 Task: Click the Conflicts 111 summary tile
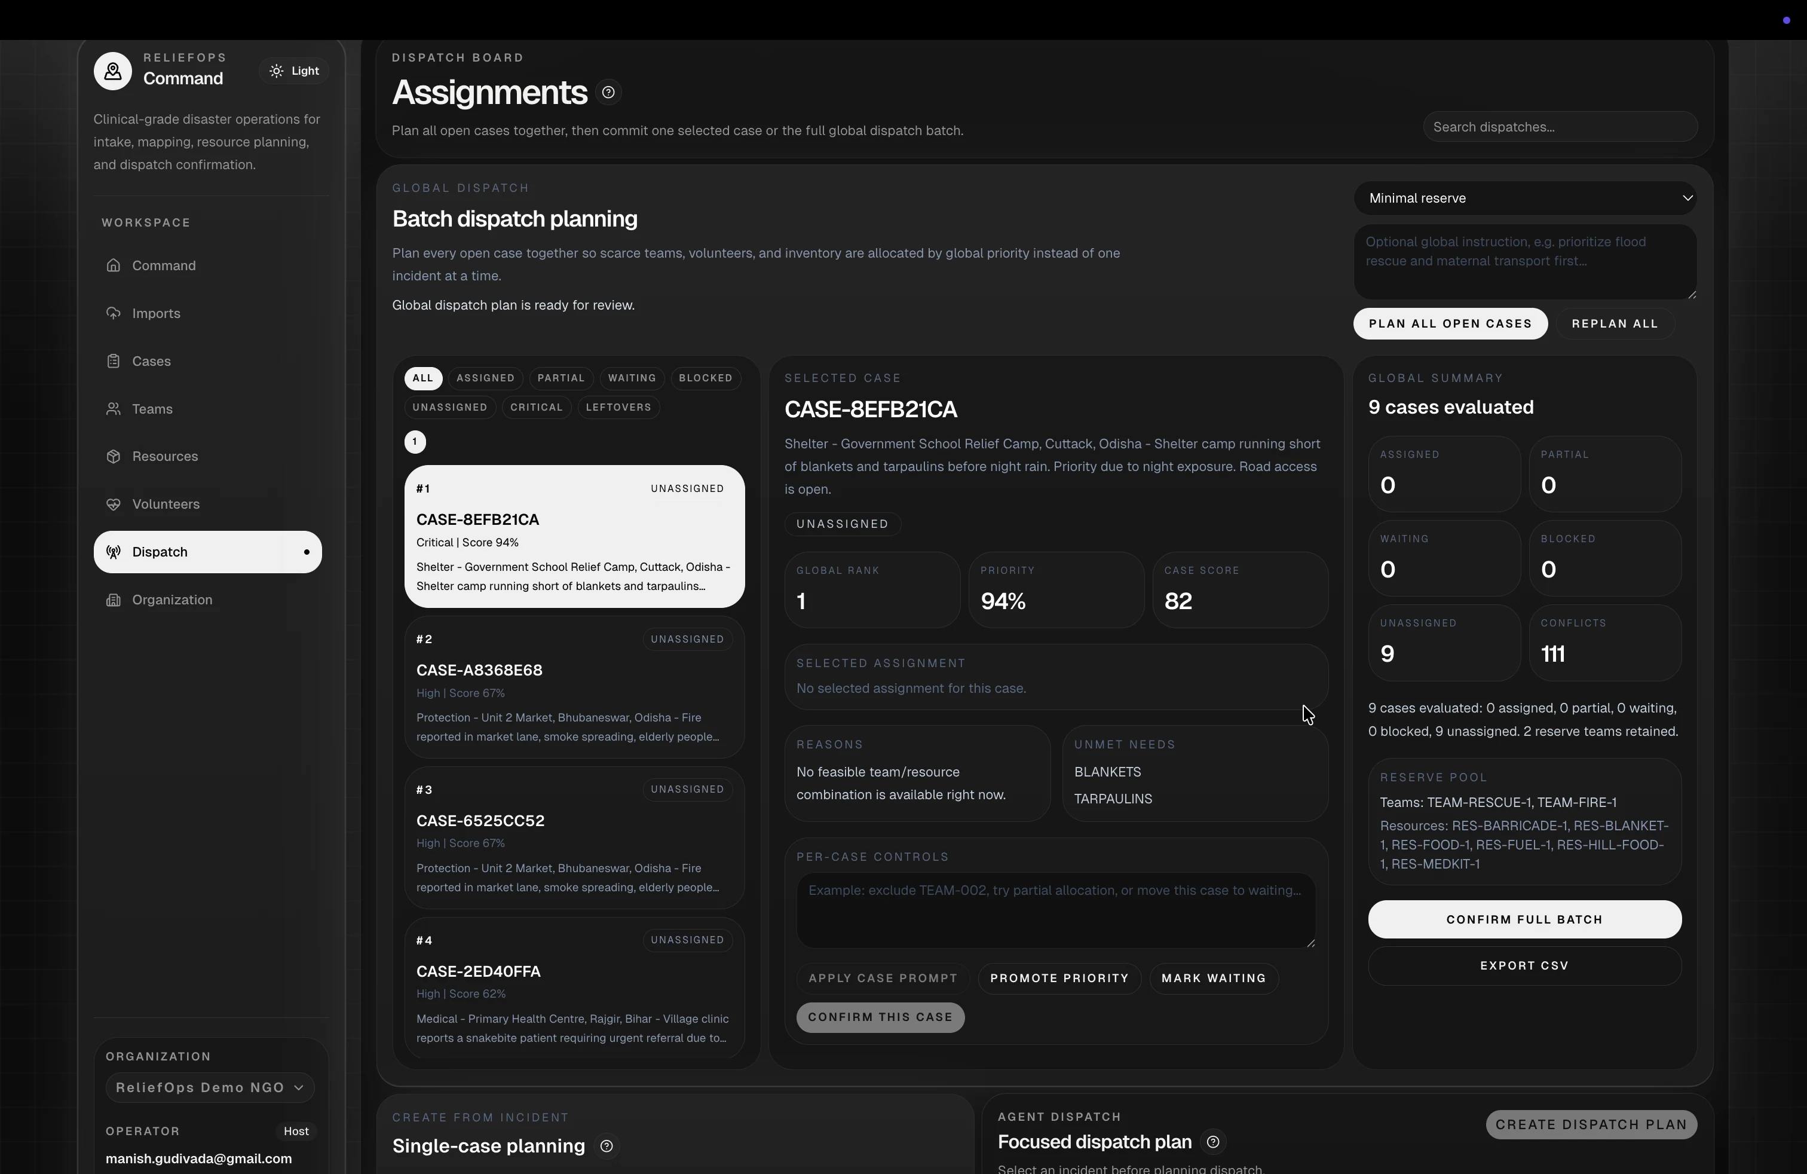coord(1605,643)
